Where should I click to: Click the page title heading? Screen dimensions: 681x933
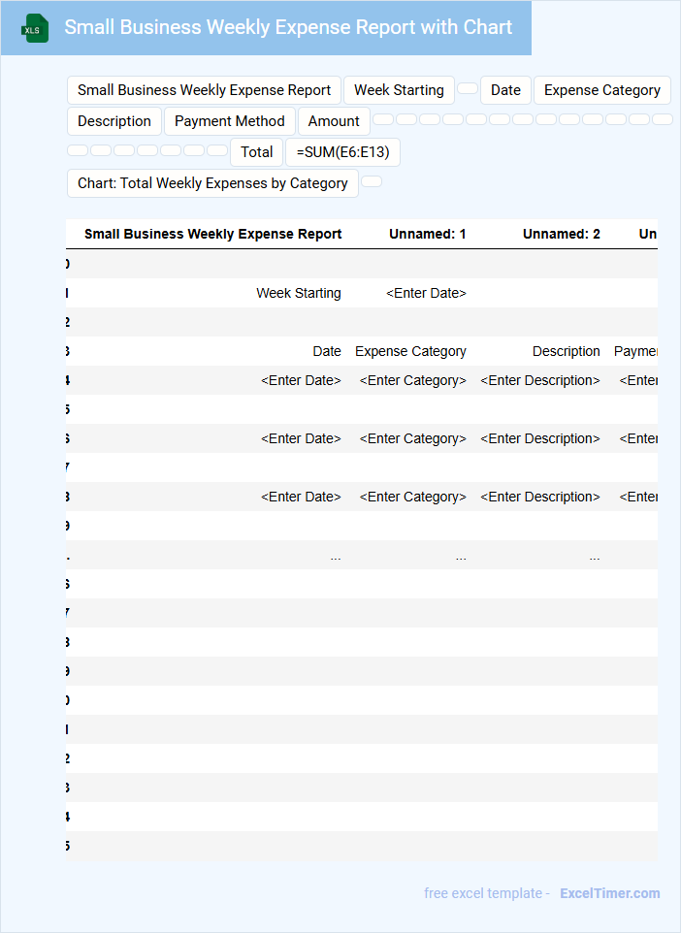[x=288, y=27]
